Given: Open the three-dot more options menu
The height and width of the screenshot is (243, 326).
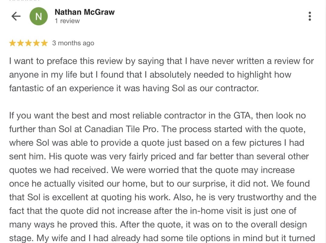Looking at the screenshot, I should click(x=310, y=16).
